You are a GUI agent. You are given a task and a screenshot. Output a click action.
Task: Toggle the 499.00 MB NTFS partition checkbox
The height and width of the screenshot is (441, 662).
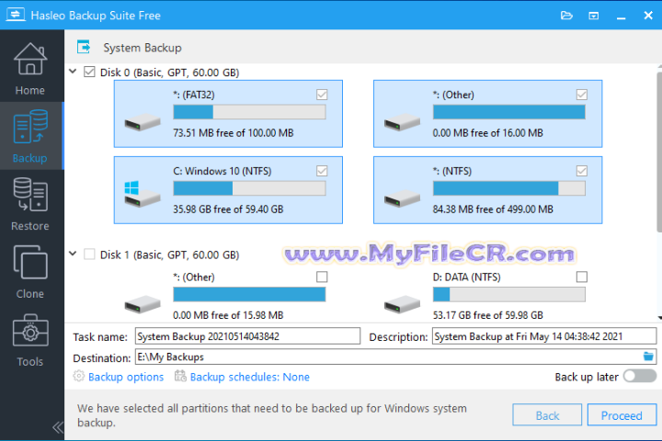coord(582,171)
